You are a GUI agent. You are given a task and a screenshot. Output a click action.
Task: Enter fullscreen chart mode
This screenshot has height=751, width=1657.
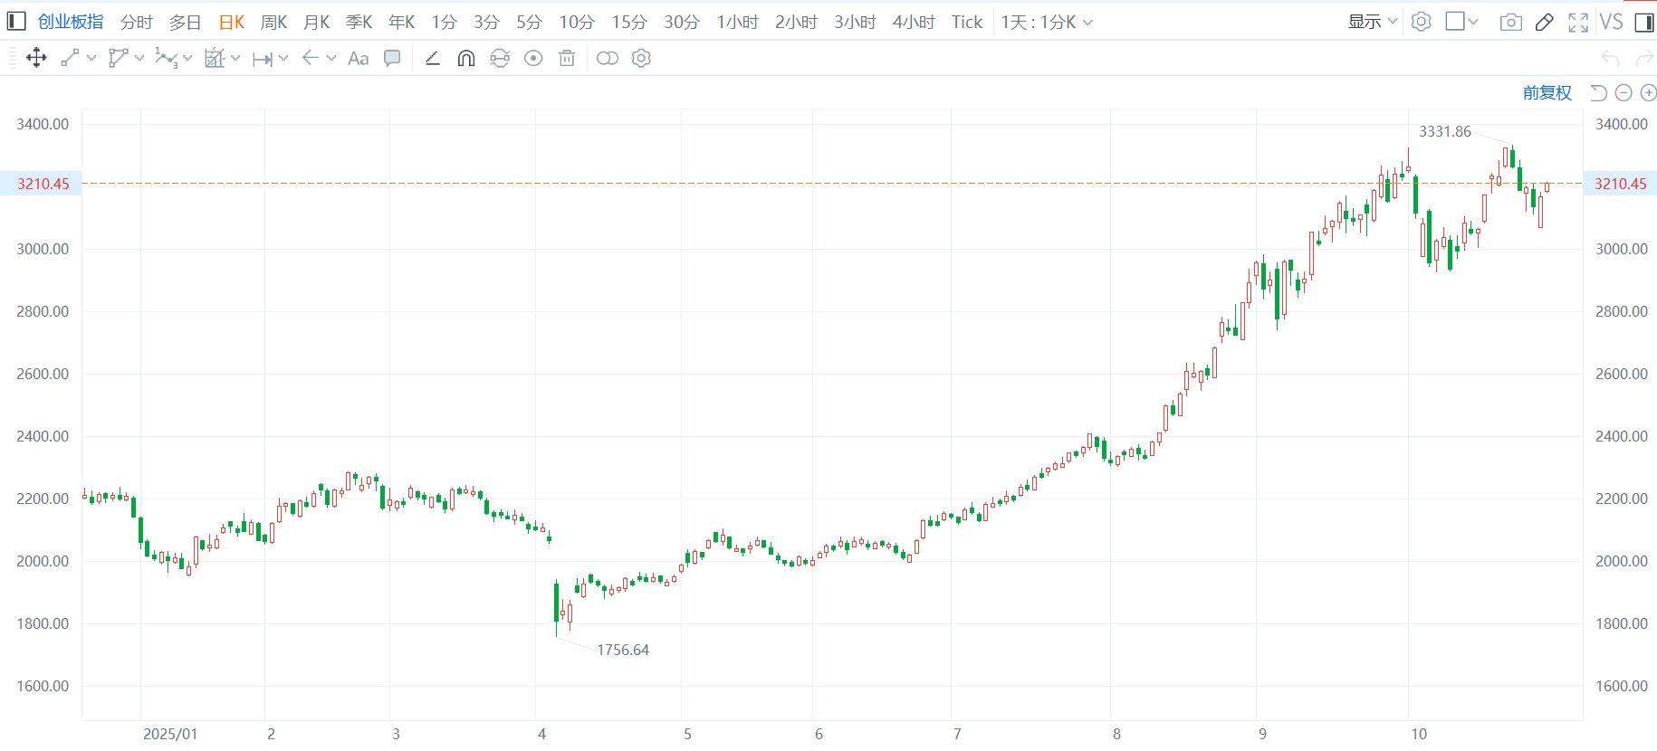point(1578,23)
